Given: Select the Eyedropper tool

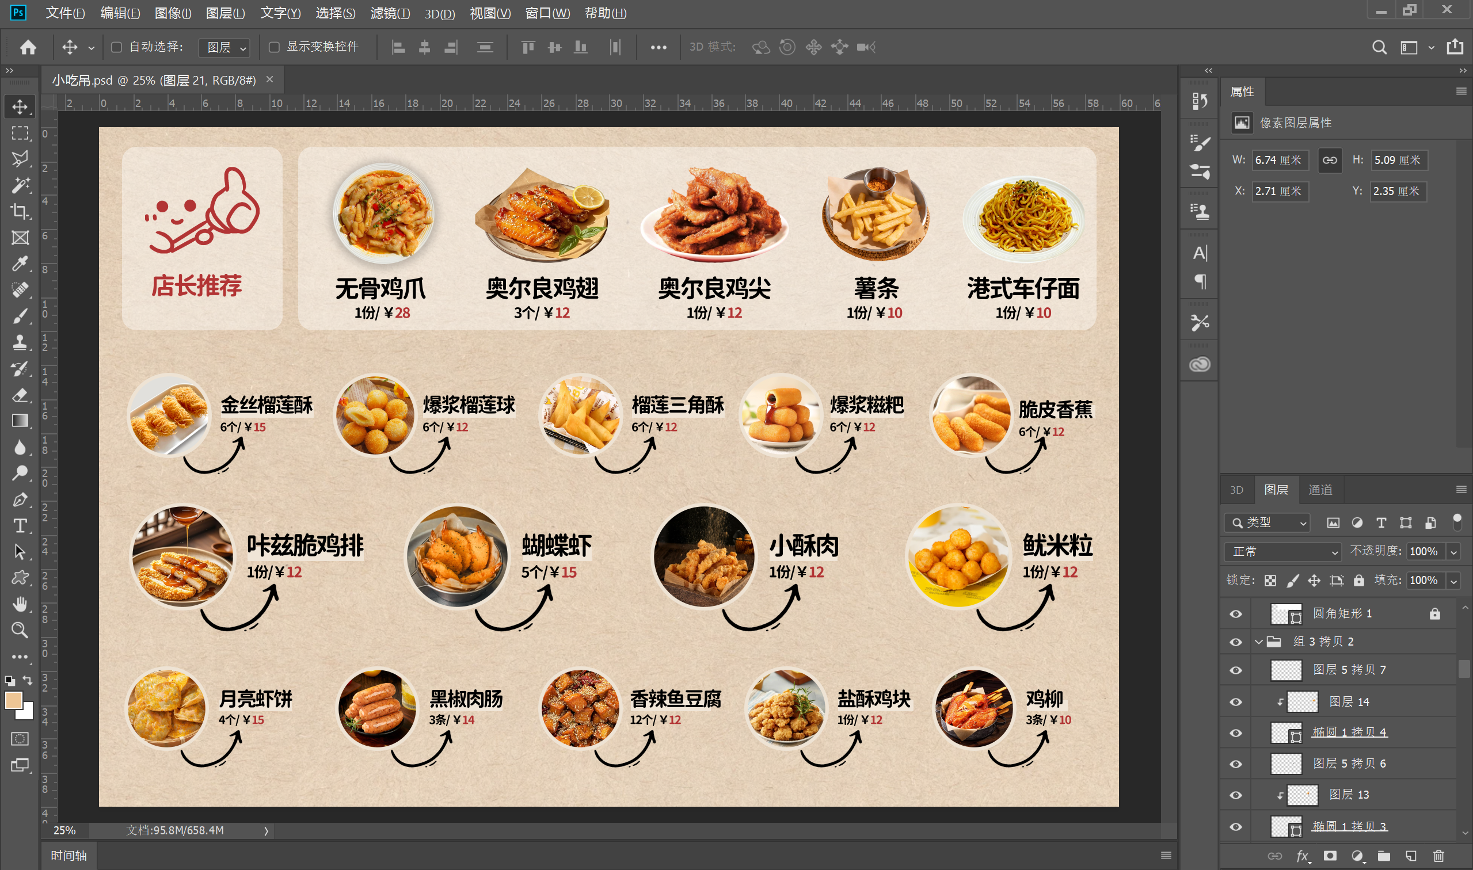Looking at the screenshot, I should point(20,264).
